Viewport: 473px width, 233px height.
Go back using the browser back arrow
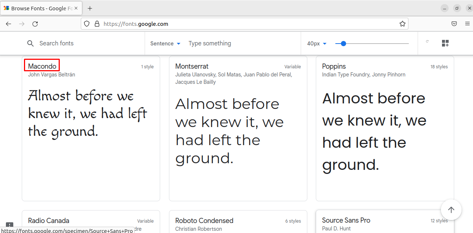[x=8, y=23]
